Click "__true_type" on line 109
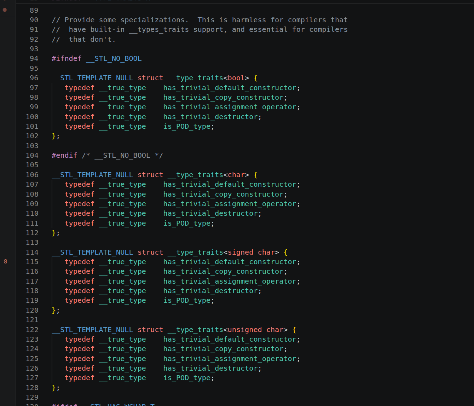This screenshot has width=474, height=406. 122,204
